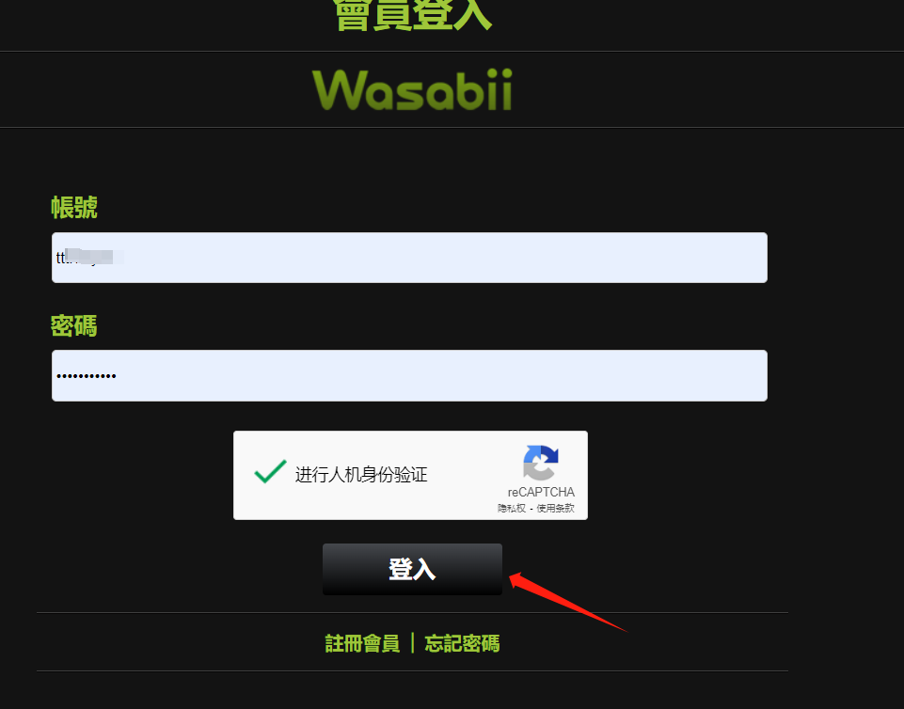This screenshot has width=904, height=709.
Task: Click the reCAPTCHA brand text
Action: [541, 492]
